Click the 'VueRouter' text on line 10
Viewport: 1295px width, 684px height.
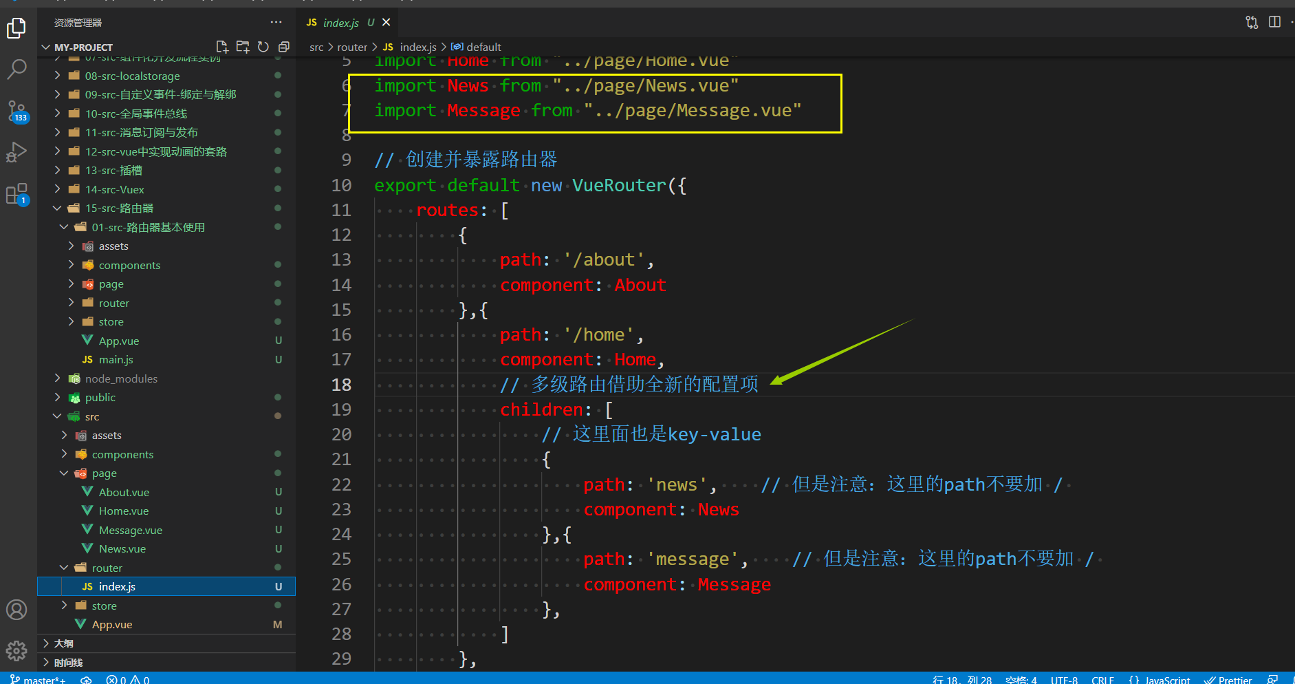(619, 185)
